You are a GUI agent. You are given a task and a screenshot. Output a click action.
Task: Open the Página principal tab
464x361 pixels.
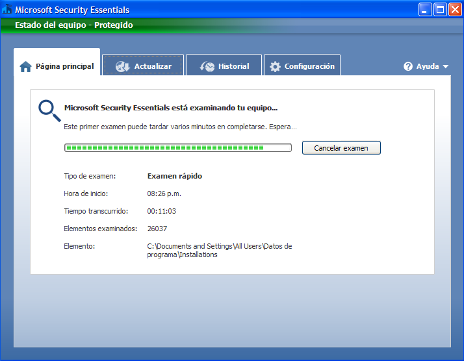point(57,62)
